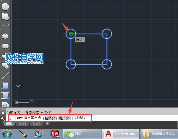
Task: Select the Circle draw tool
Action: click(5, 7)
